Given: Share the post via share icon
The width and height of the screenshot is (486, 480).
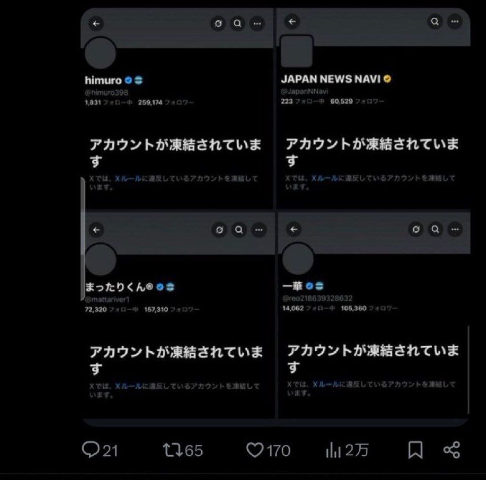Looking at the screenshot, I should [x=452, y=450].
